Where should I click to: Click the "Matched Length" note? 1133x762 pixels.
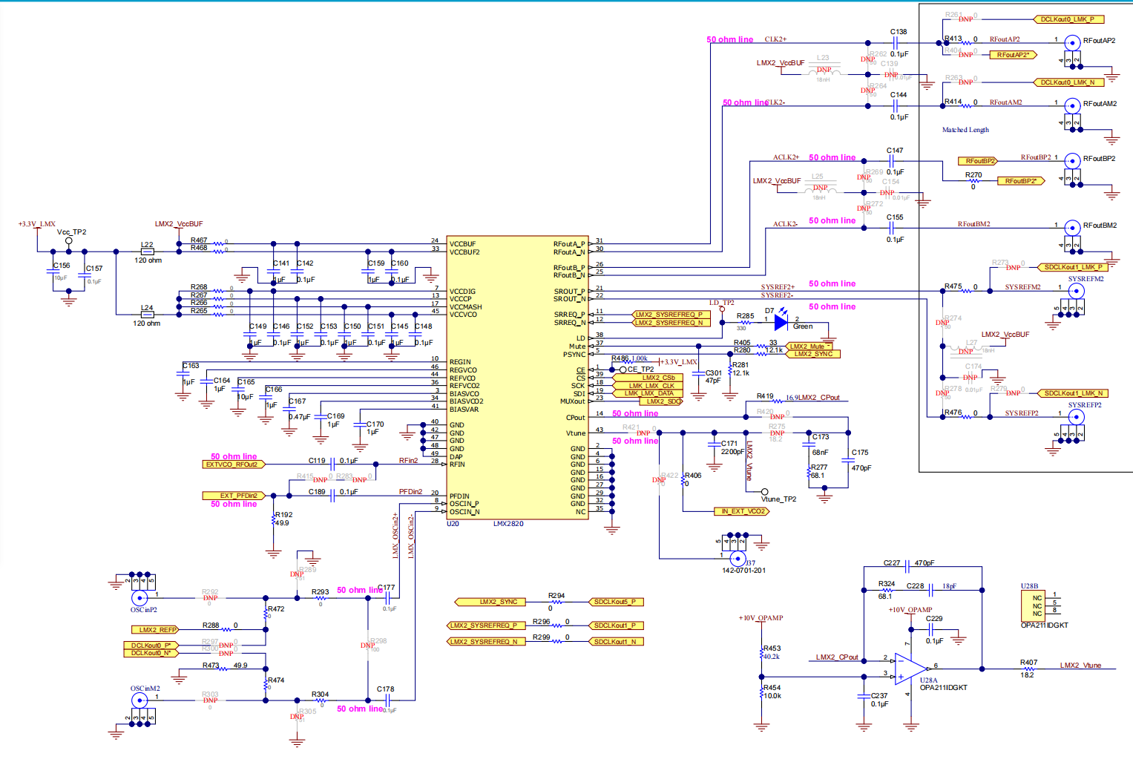pyautogui.click(x=965, y=130)
